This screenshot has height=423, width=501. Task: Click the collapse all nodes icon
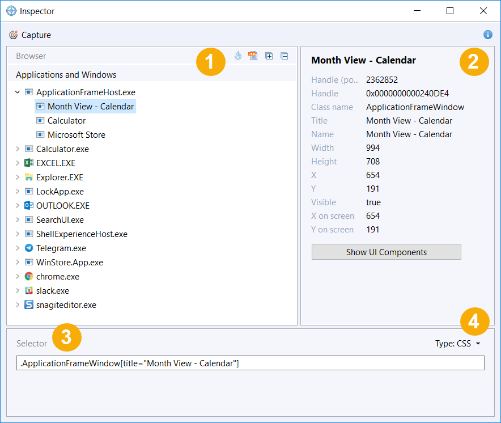pos(285,56)
